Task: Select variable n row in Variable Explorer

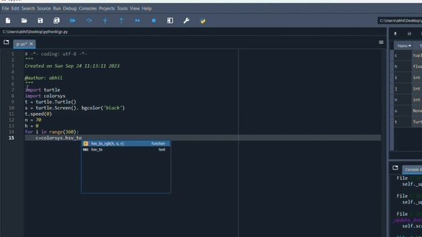Action: tap(408, 99)
